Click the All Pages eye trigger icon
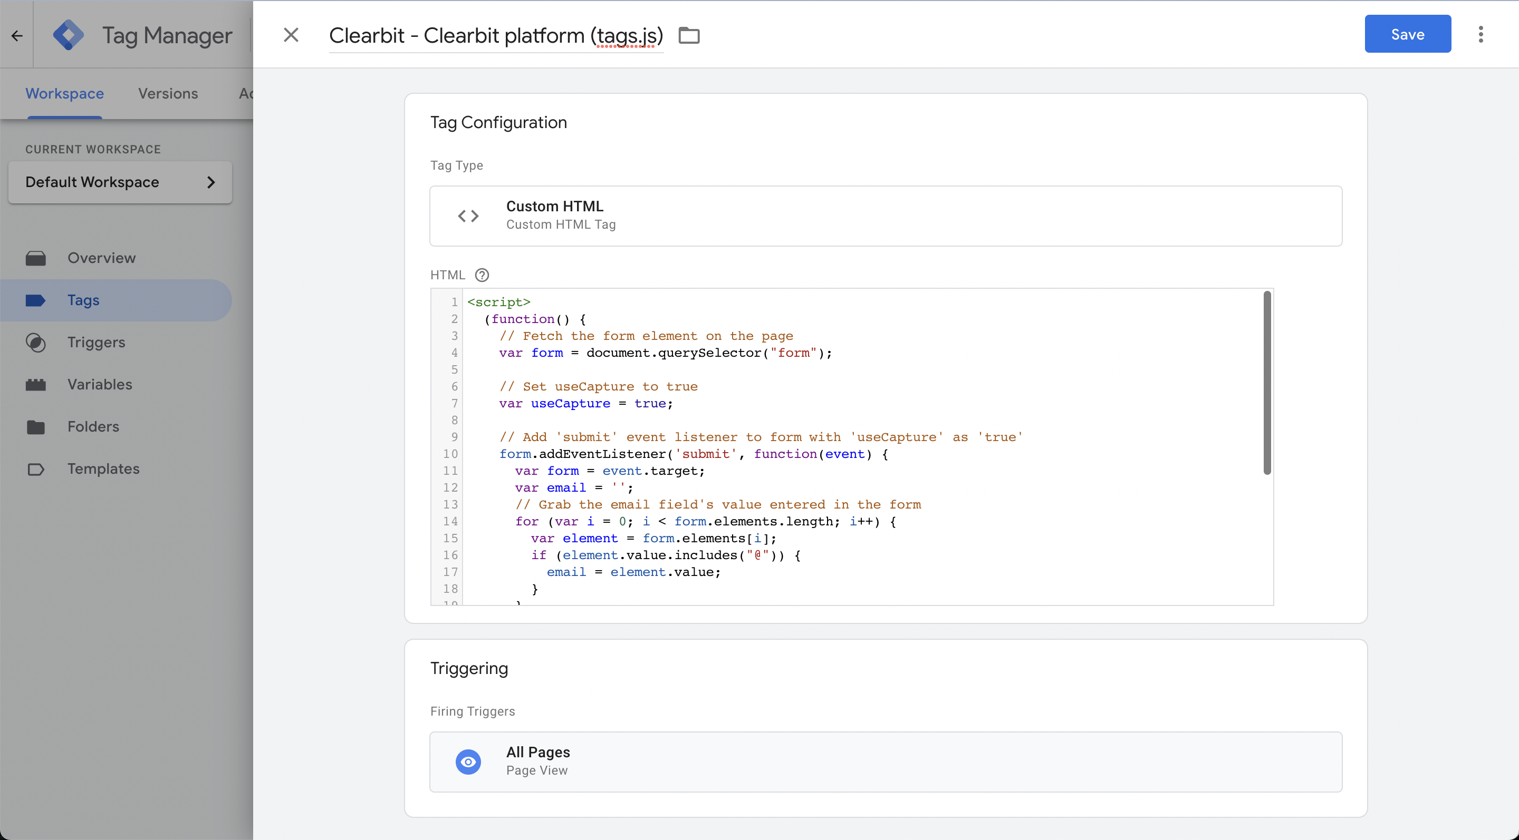The width and height of the screenshot is (1519, 840). pos(468,761)
